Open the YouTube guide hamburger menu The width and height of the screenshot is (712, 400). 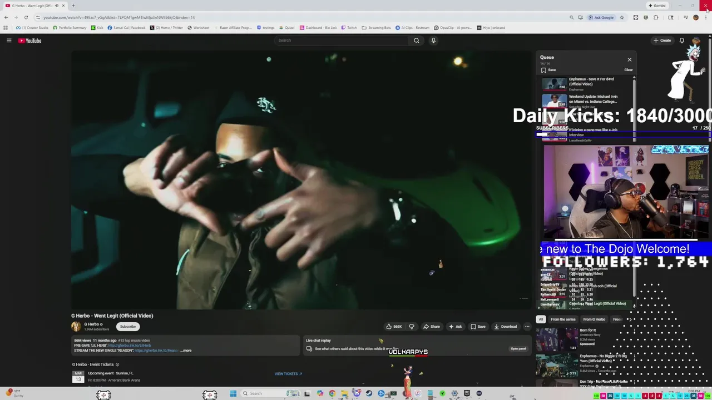tap(9, 41)
